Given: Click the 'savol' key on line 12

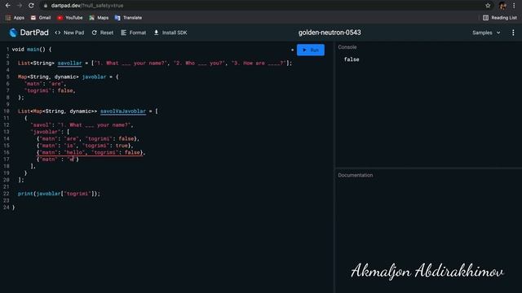Looking at the screenshot, I should pyautogui.click(x=40, y=125).
